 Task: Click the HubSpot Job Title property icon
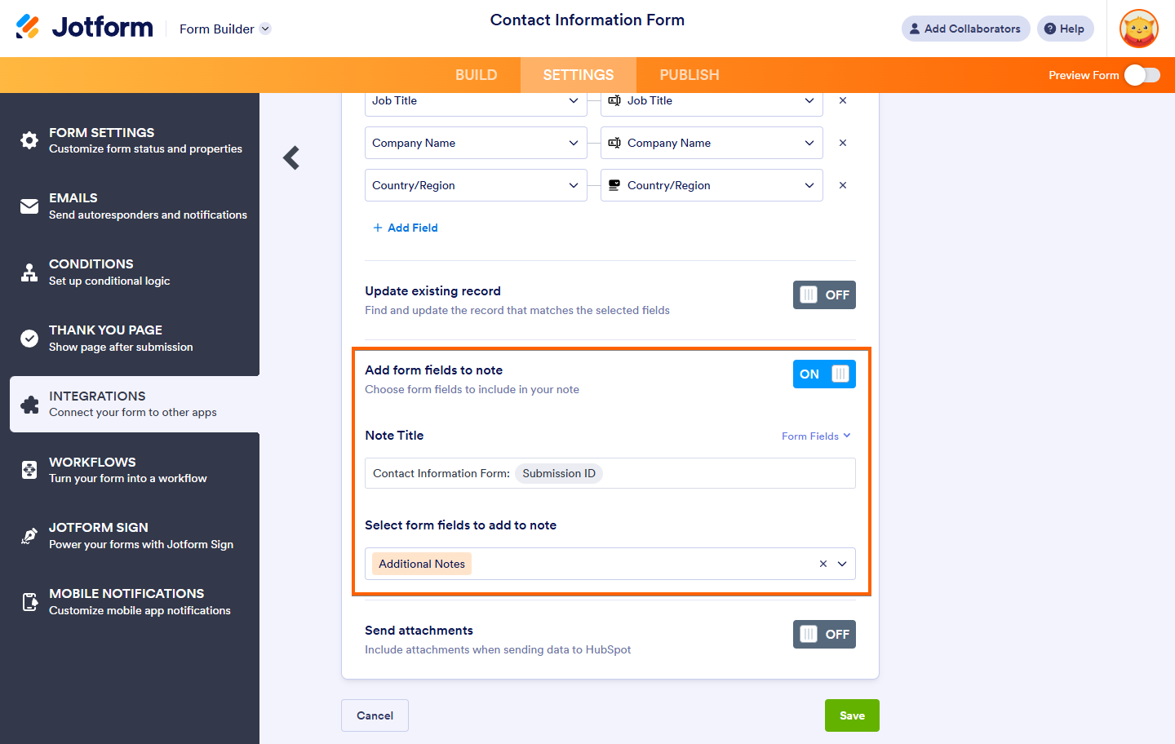pyautogui.click(x=614, y=100)
